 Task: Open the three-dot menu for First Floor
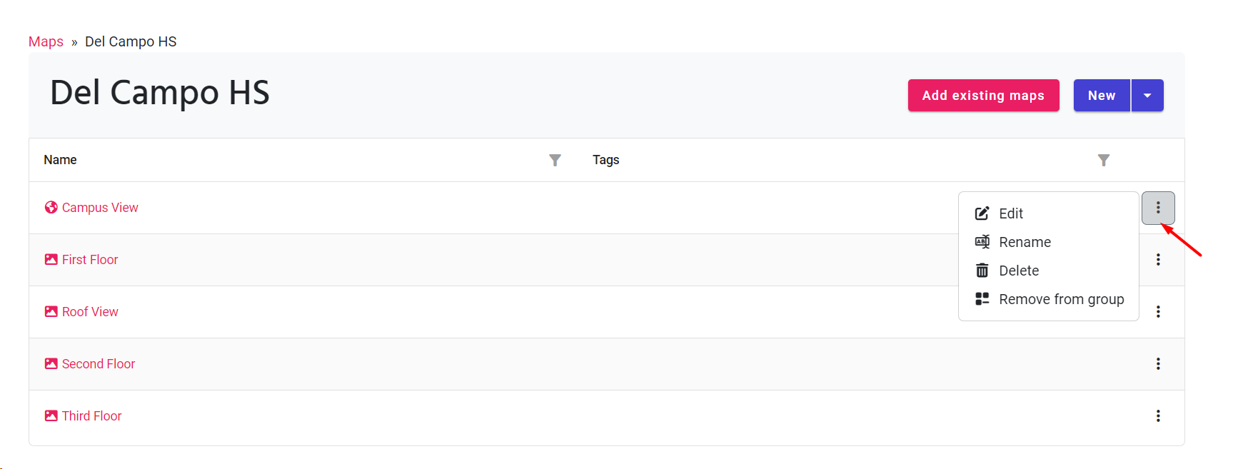(1157, 260)
